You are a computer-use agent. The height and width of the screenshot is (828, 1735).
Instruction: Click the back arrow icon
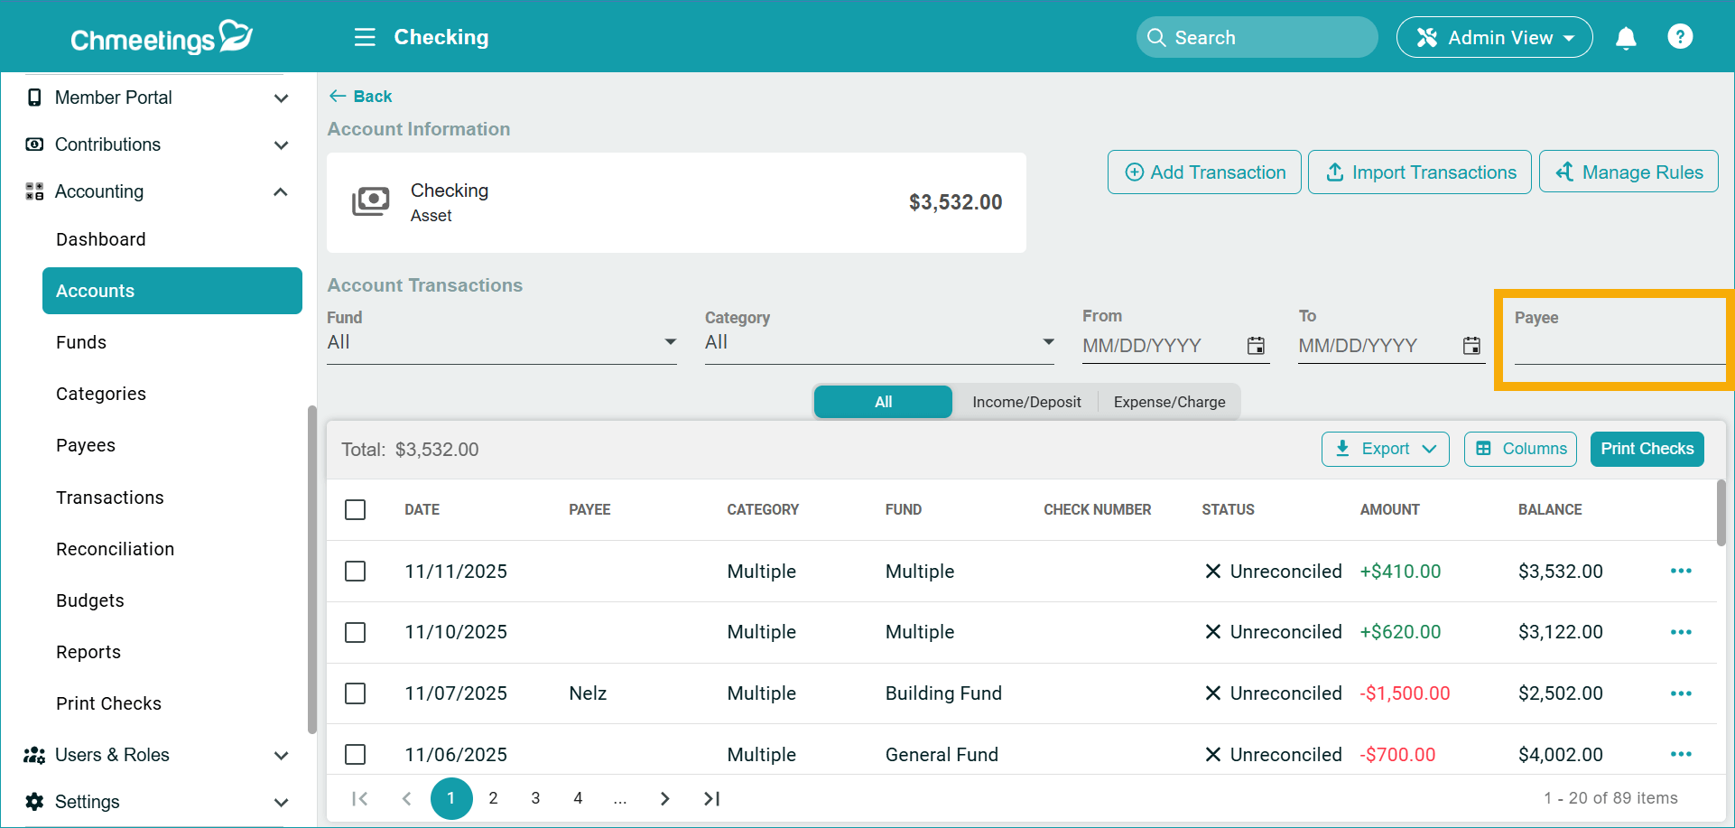click(x=338, y=96)
